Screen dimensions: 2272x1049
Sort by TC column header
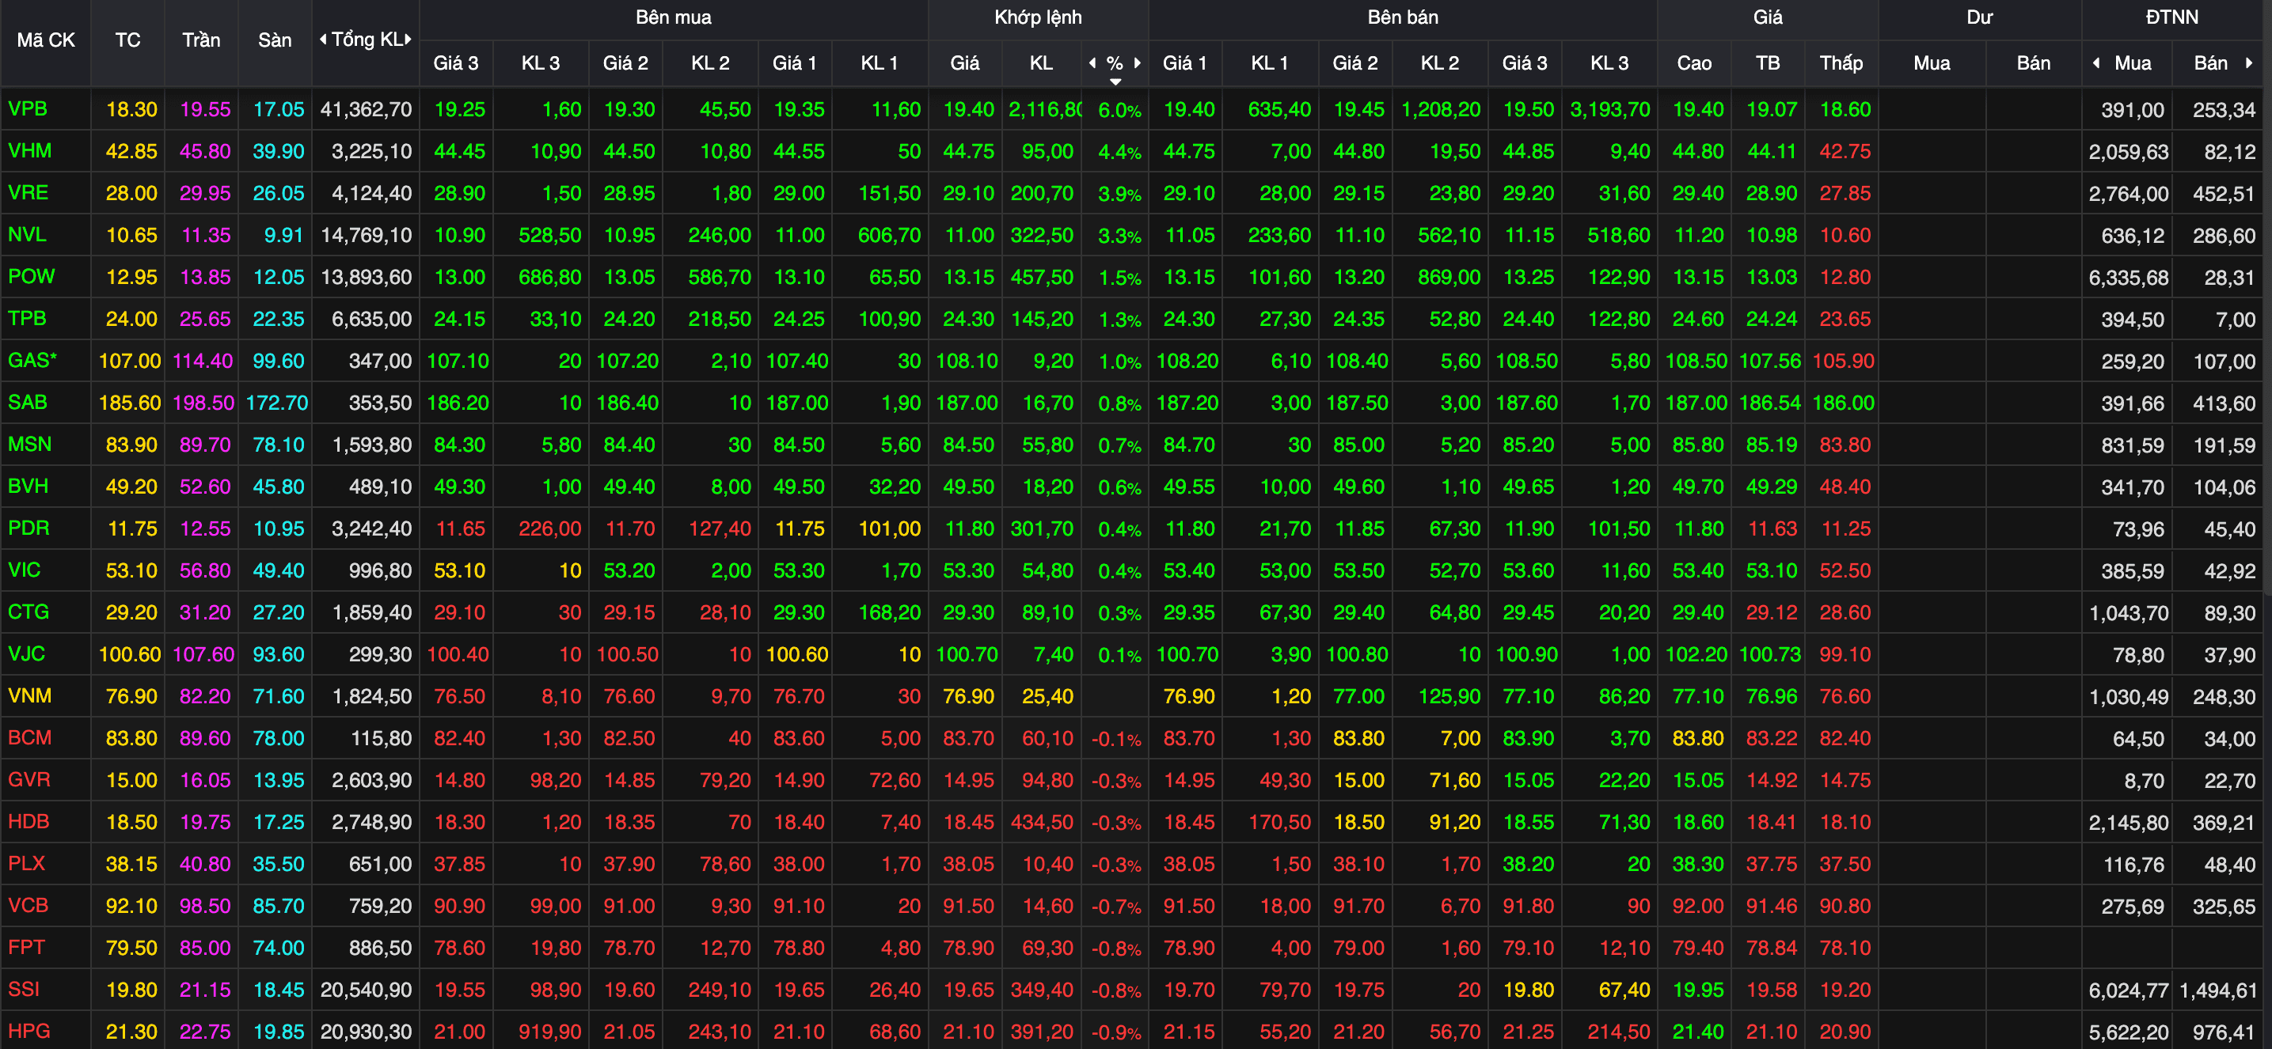128,40
